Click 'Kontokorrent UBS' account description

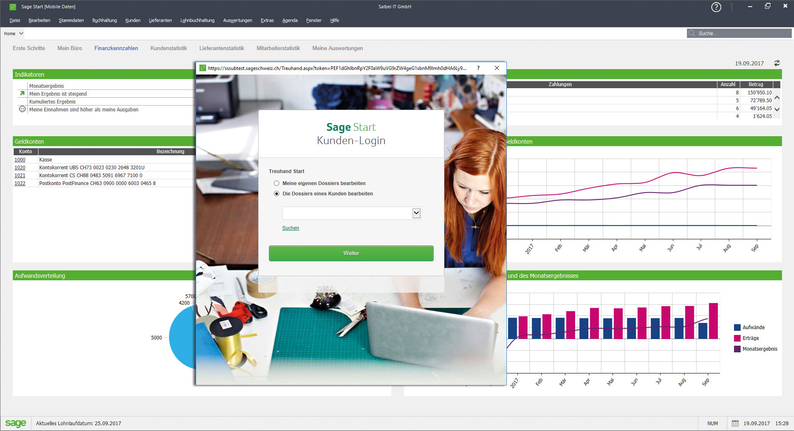pyautogui.click(x=92, y=168)
